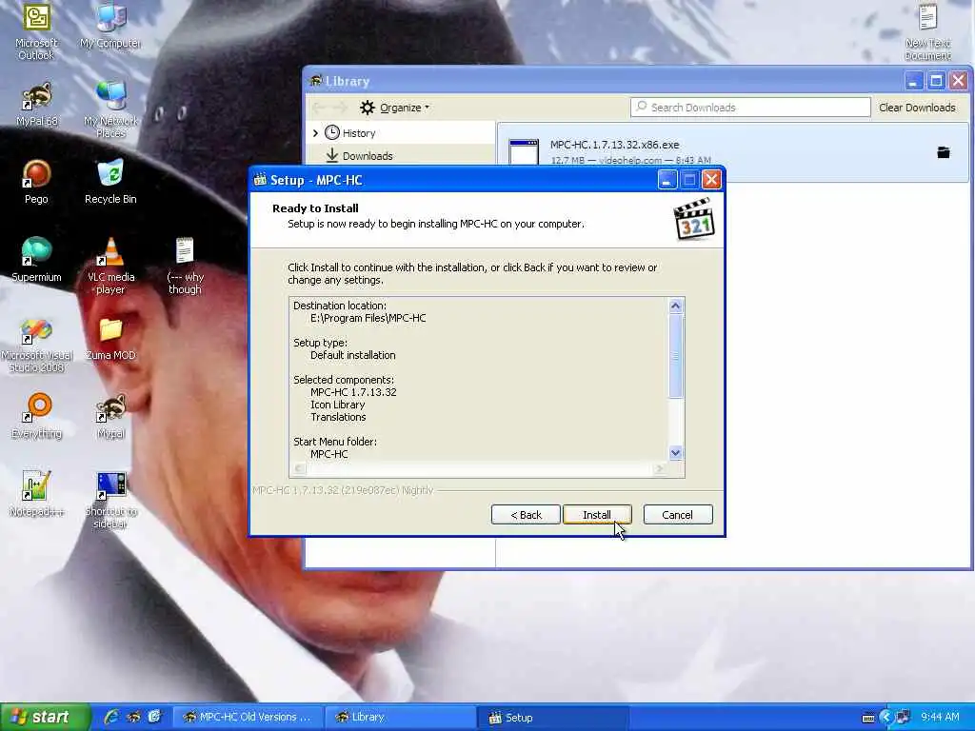Click the network icon in system tray
This screenshot has height=731, width=975.
(903, 718)
